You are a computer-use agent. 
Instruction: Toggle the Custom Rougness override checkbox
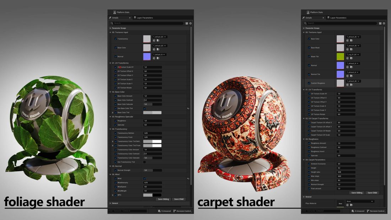pos(309,83)
